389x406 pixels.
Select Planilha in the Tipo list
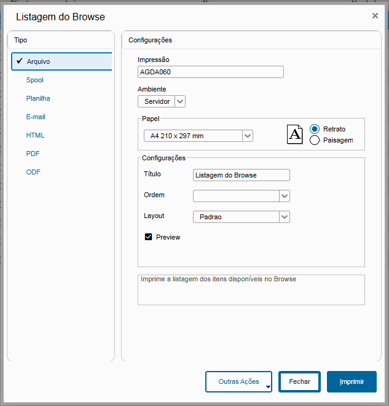[38, 98]
